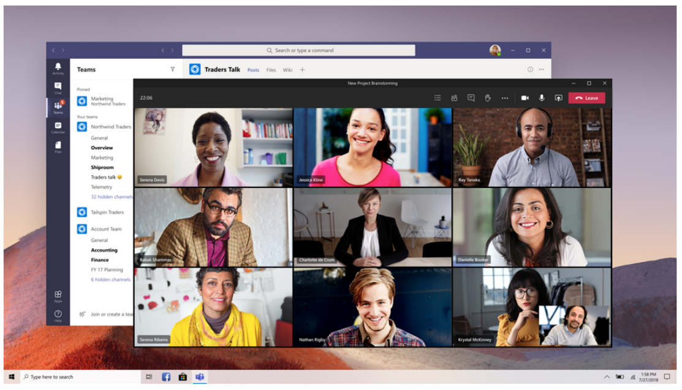Click the Account Team icon
The width and height of the screenshot is (682, 390).
81,229
